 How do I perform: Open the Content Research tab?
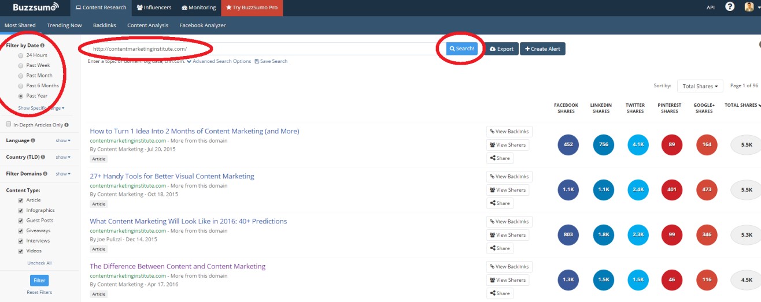tap(101, 8)
